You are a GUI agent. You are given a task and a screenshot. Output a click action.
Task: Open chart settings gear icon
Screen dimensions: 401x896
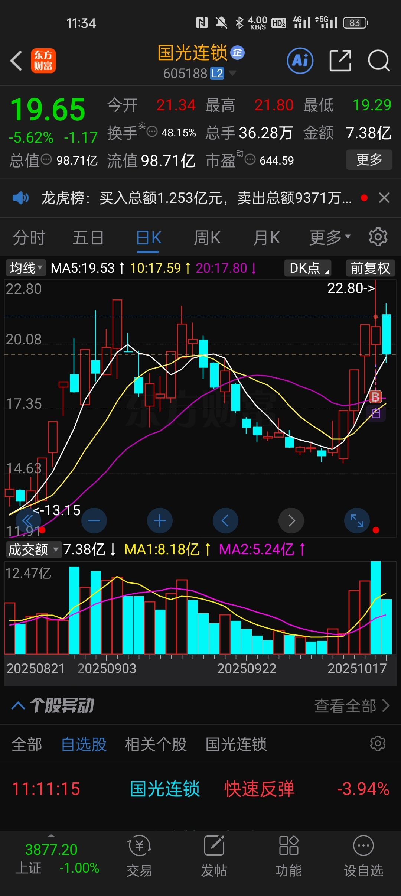click(x=378, y=237)
